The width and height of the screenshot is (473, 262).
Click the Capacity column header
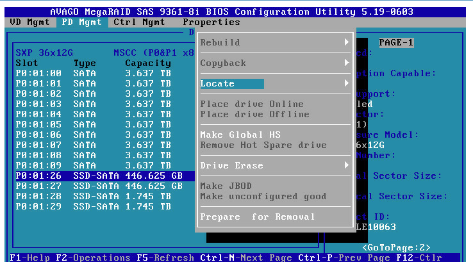point(148,63)
